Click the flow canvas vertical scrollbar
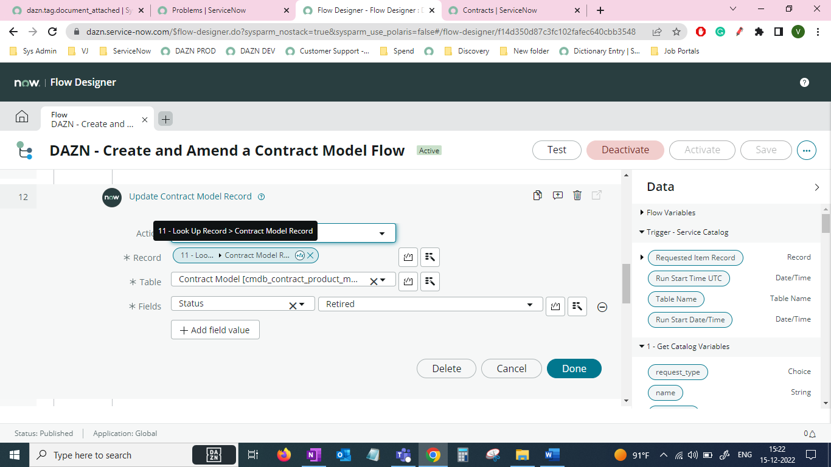 (x=626, y=283)
